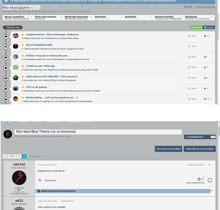Click the arrow icon on Εμφάνιση κρυμμένου περιεχομένου bar
Image resolution: width=220 pixels, height=210 pixels.
(x=39, y=191)
